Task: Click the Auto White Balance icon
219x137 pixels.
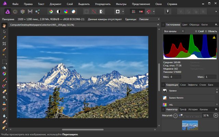Action: 74,12
